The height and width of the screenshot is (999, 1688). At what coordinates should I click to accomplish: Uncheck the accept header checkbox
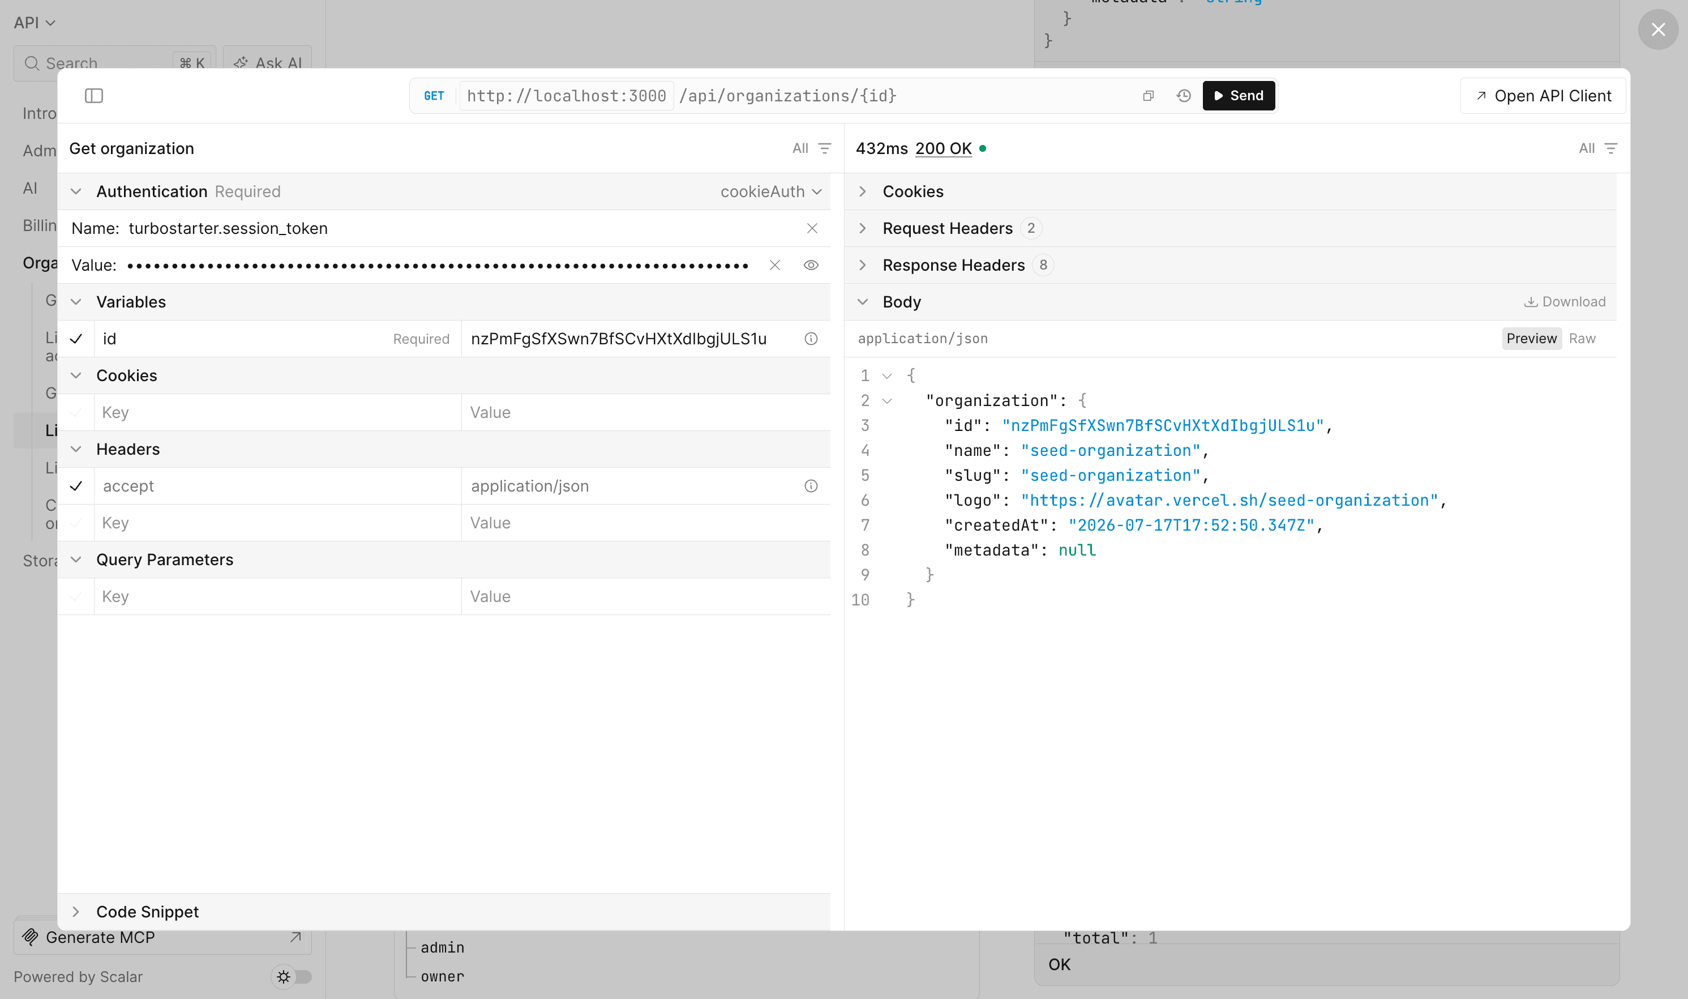point(76,486)
